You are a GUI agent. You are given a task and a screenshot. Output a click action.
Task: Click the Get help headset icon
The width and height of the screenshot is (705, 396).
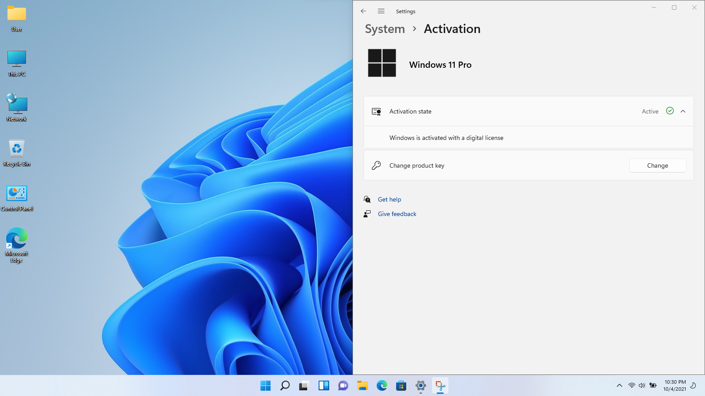click(367, 199)
